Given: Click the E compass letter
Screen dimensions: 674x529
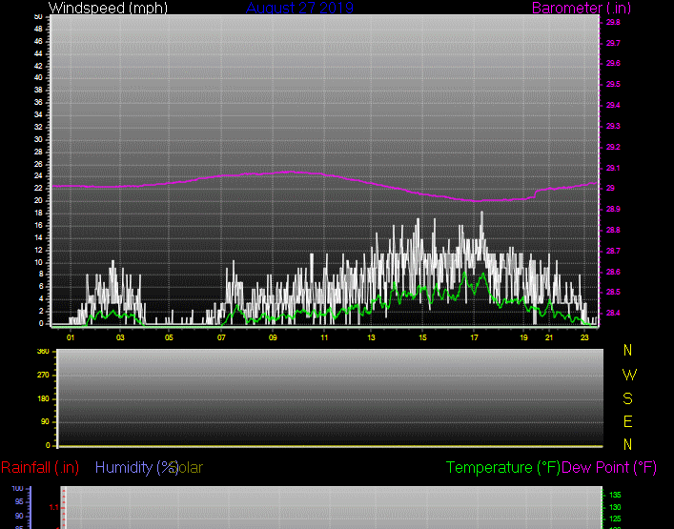Looking at the screenshot, I should point(628,421).
